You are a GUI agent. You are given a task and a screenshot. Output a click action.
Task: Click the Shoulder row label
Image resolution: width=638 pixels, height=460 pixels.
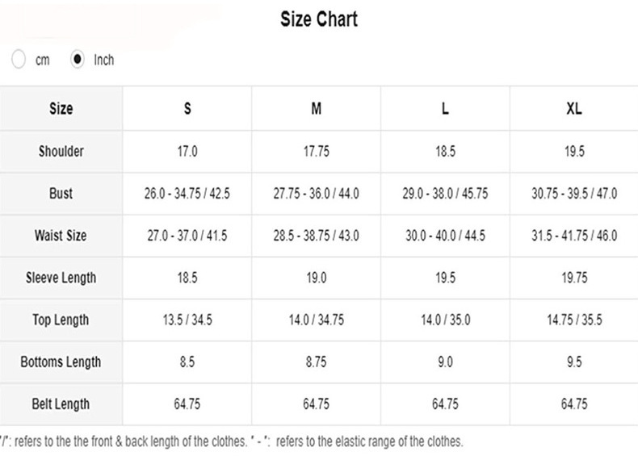(61, 151)
